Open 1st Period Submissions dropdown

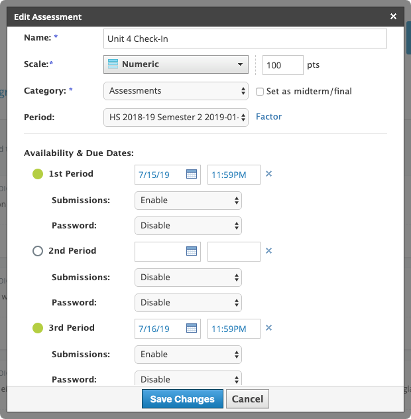pyautogui.click(x=188, y=201)
